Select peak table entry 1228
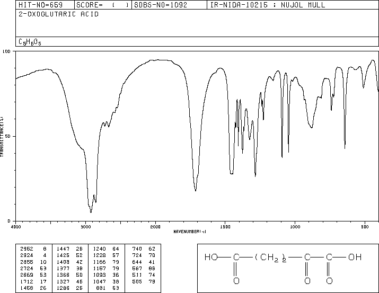This screenshot has height=293, width=379. pyautogui.click(x=99, y=255)
